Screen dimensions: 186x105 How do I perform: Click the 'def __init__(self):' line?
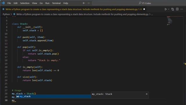[30, 27]
